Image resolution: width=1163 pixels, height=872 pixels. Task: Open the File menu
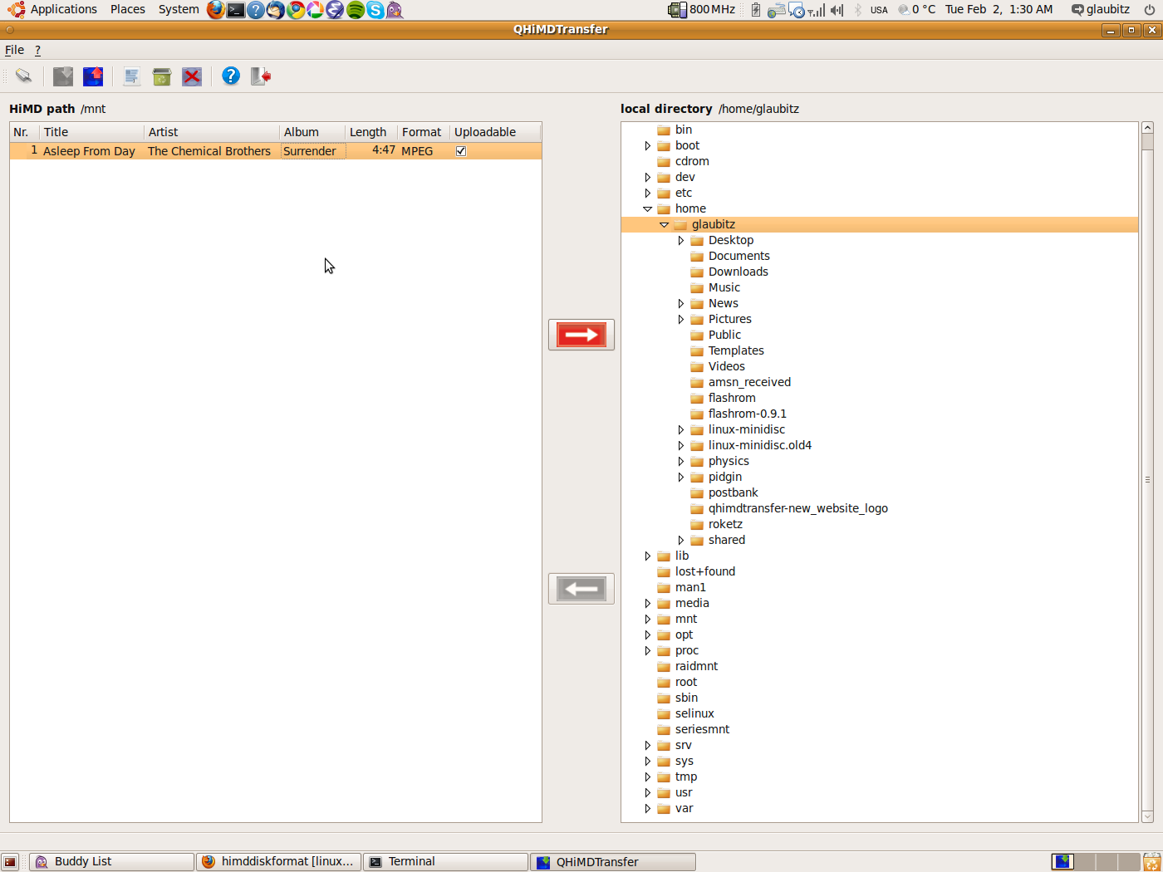click(14, 50)
